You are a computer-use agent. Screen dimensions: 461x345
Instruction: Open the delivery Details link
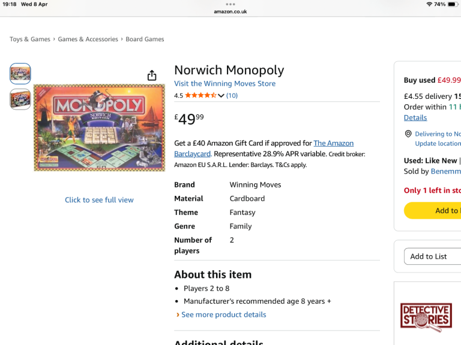(415, 118)
